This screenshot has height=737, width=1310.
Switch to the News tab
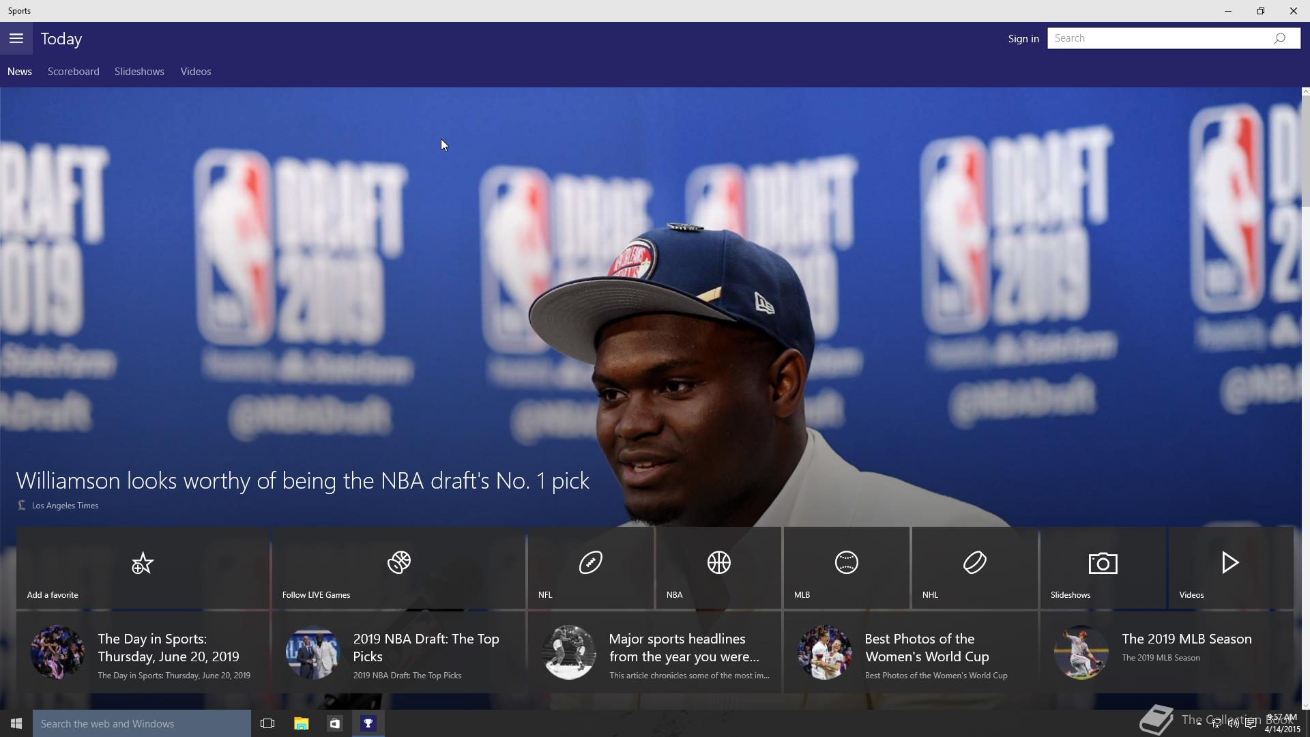coord(20,72)
